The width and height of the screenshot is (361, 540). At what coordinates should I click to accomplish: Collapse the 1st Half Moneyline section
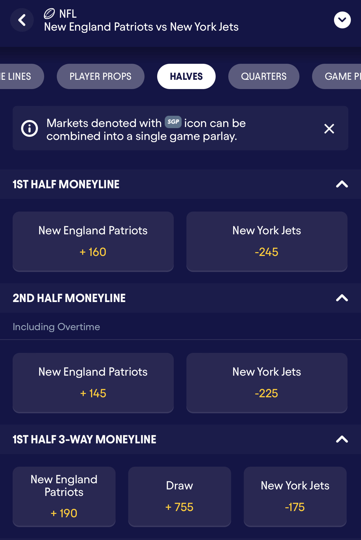tap(342, 184)
